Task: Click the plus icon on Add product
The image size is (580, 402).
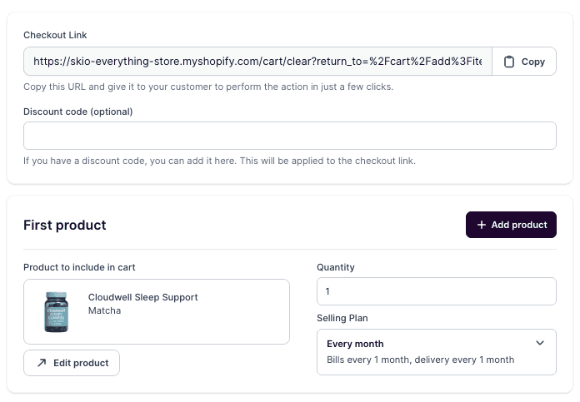Action: click(x=481, y=225)
